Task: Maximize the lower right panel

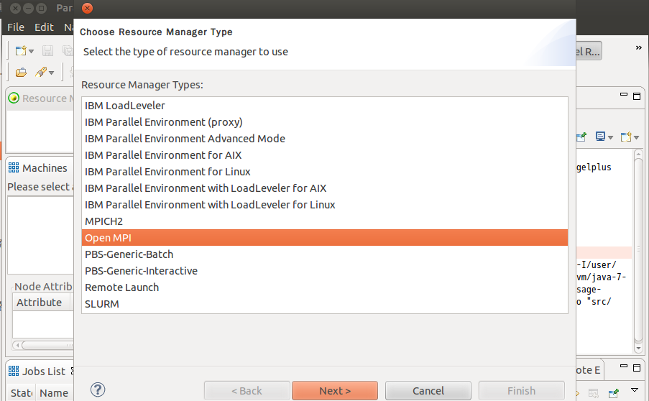Action: coord(637,367)
